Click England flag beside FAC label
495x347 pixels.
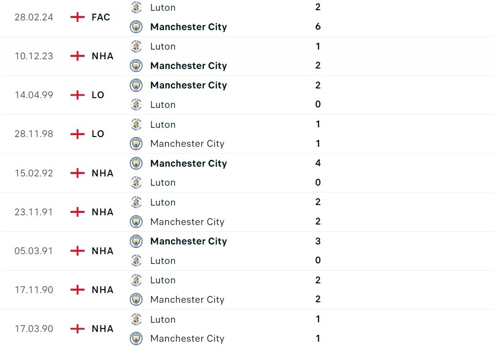click(x=77, y=17)
